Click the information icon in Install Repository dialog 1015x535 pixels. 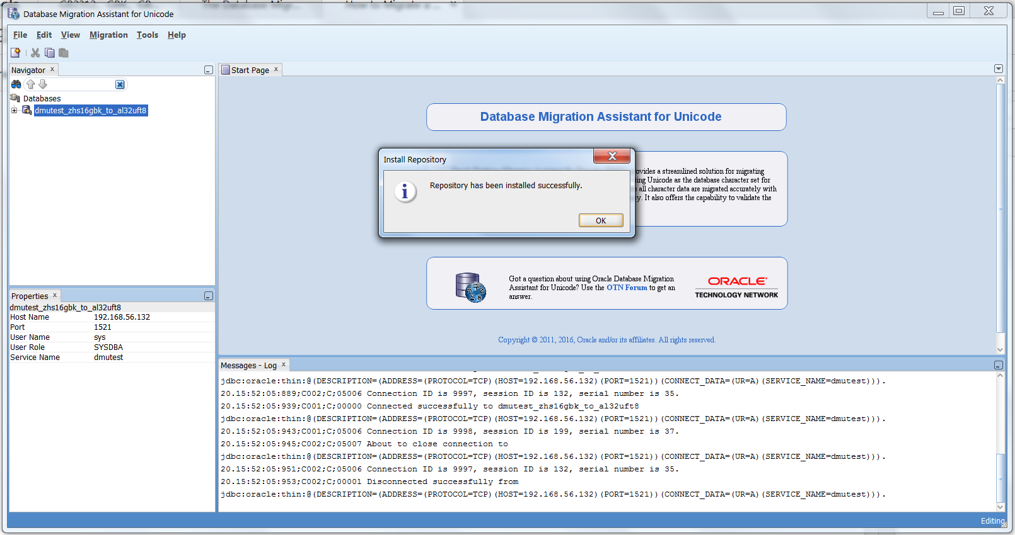[405, 191]
